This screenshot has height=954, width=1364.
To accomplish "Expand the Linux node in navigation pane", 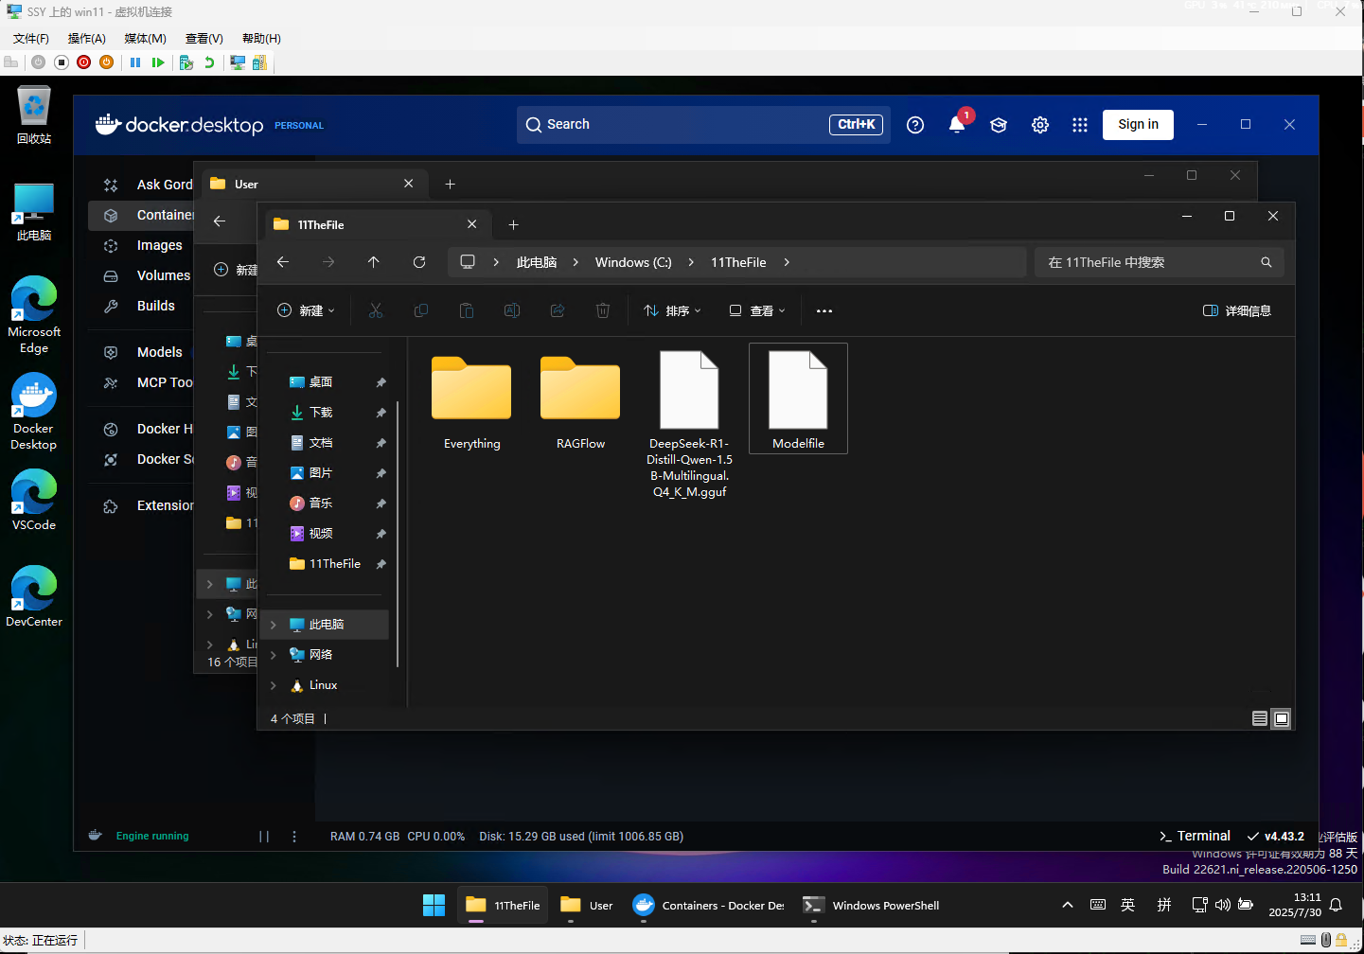I will click(x=274, y=685).
